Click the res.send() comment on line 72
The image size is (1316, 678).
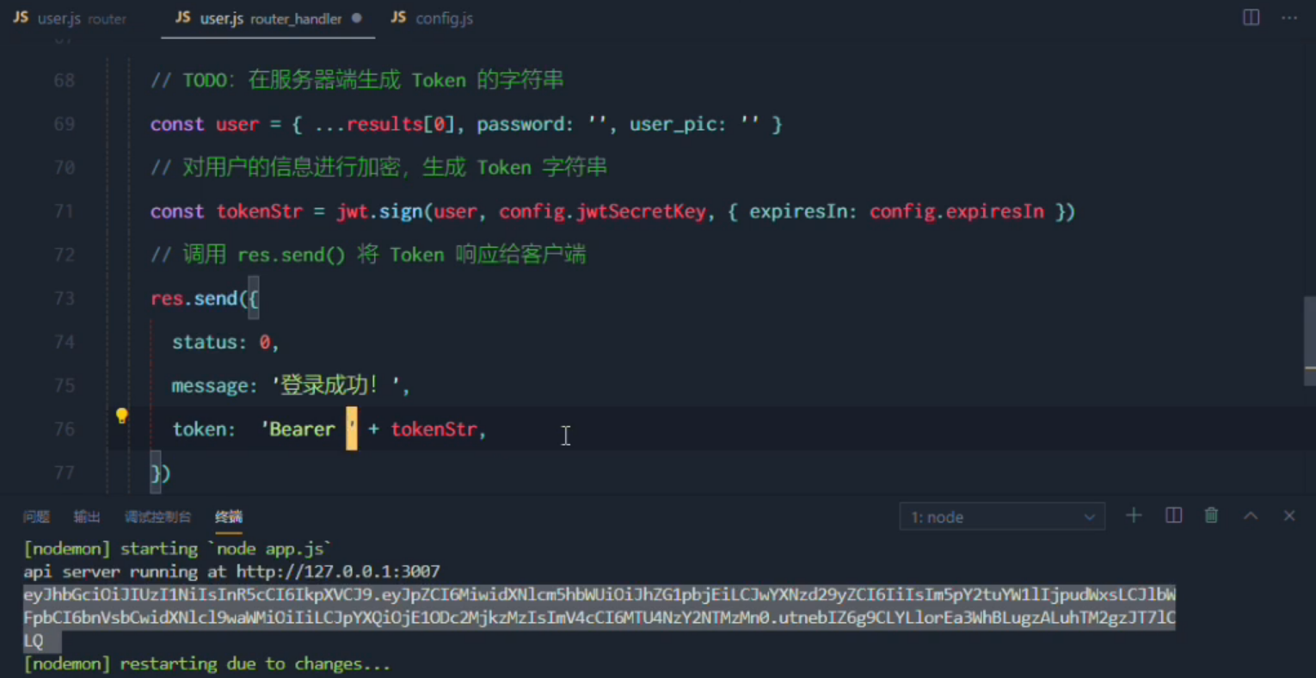368,255
